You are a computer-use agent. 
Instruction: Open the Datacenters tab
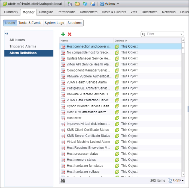(x=89, y=12)
